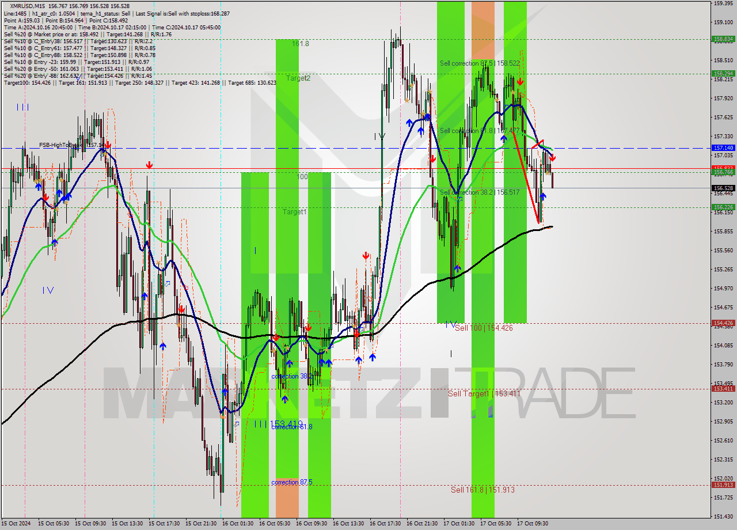Click the red 153.411 price tag
Image resolution: width=737 pixels, height=530 pixels.
[723, 389]
